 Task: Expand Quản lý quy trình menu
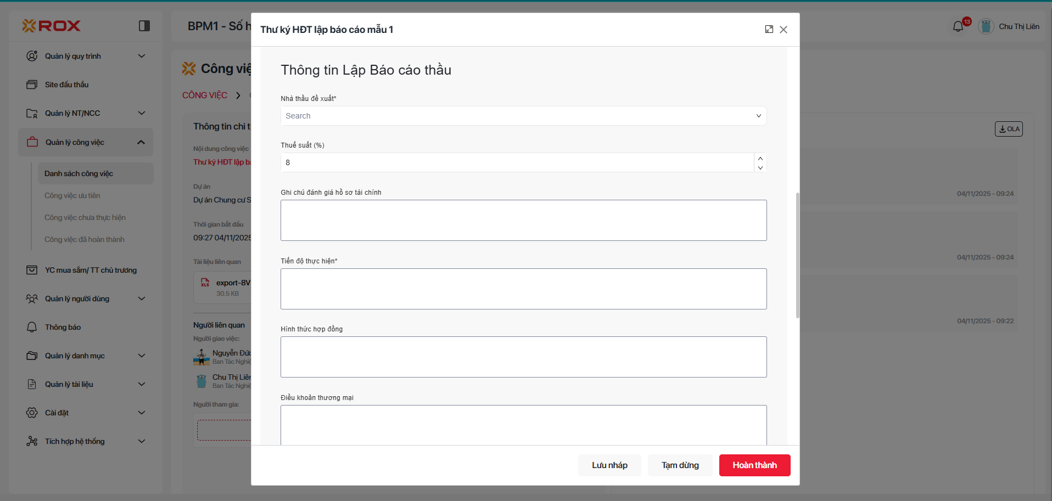coord(141,56)
